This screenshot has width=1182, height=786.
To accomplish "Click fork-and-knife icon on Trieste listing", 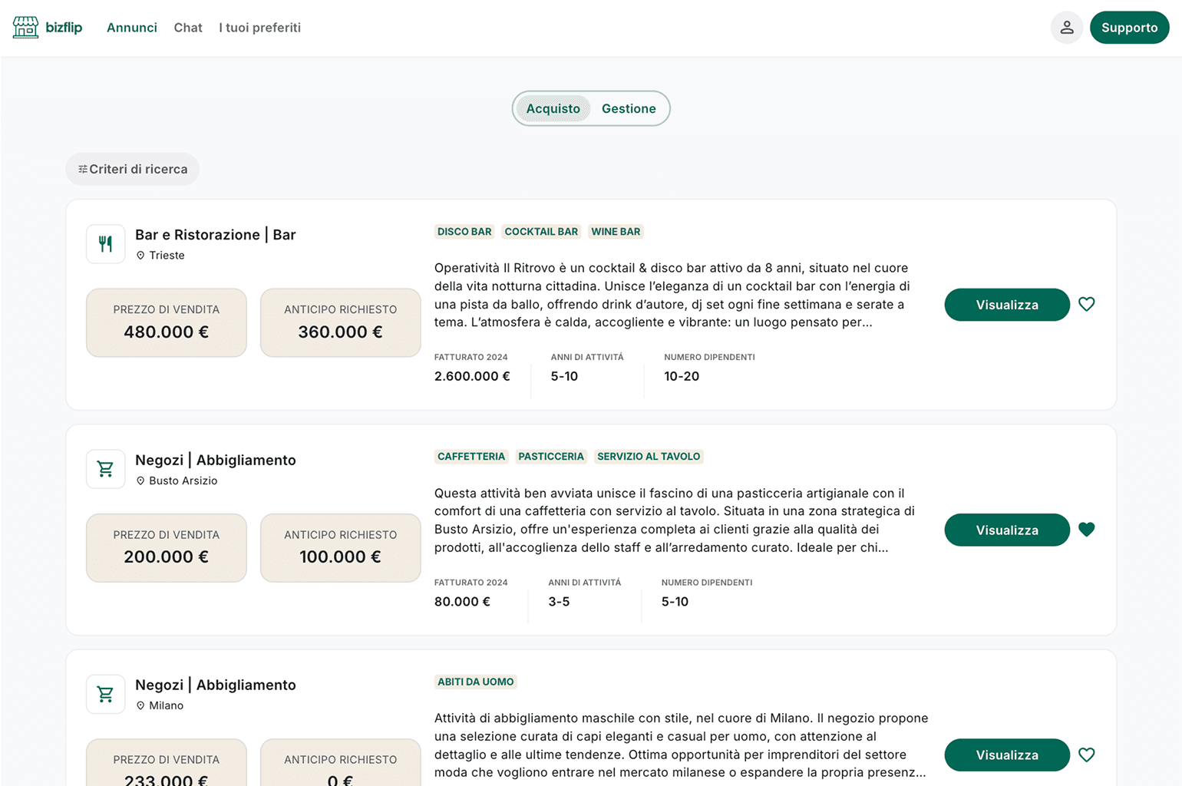I will (106, 244).
